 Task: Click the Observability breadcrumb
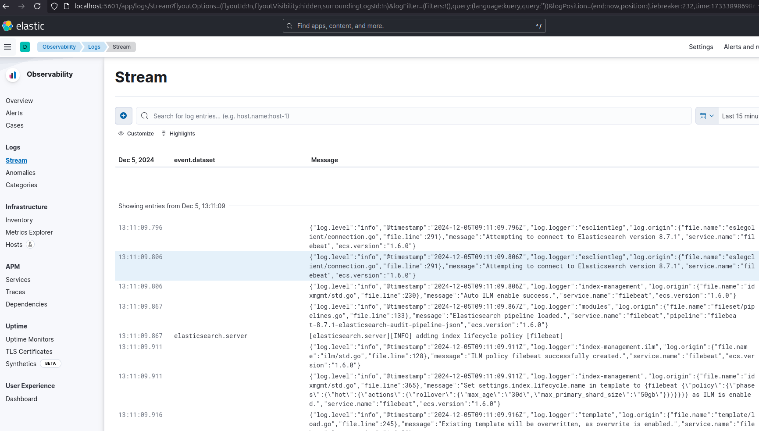point(59,47)
